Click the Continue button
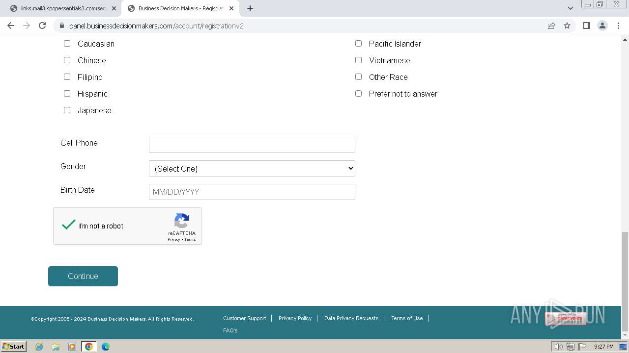This screenshot has height=353, width=629. tap(83, 276)
